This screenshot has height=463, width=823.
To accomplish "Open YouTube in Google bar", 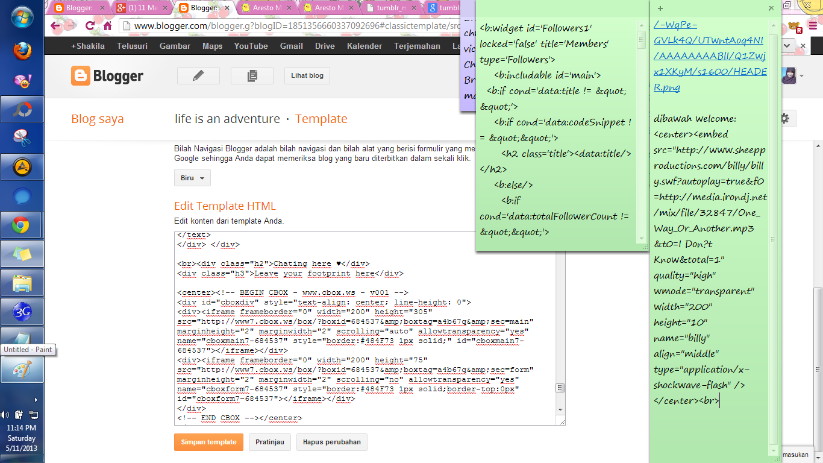I will tap(251, 46).
